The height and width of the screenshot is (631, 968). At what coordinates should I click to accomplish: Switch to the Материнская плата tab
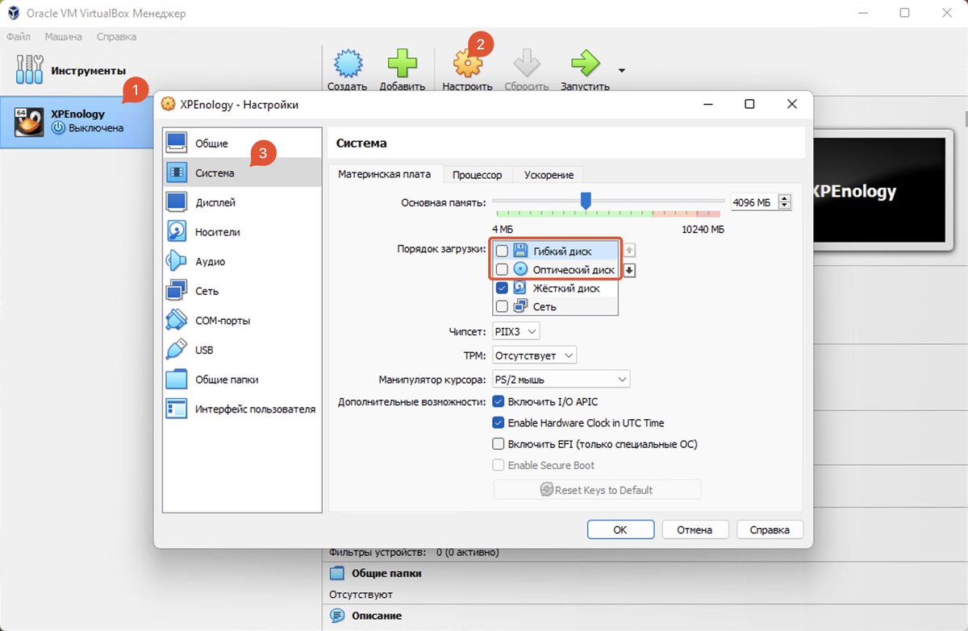385,174
